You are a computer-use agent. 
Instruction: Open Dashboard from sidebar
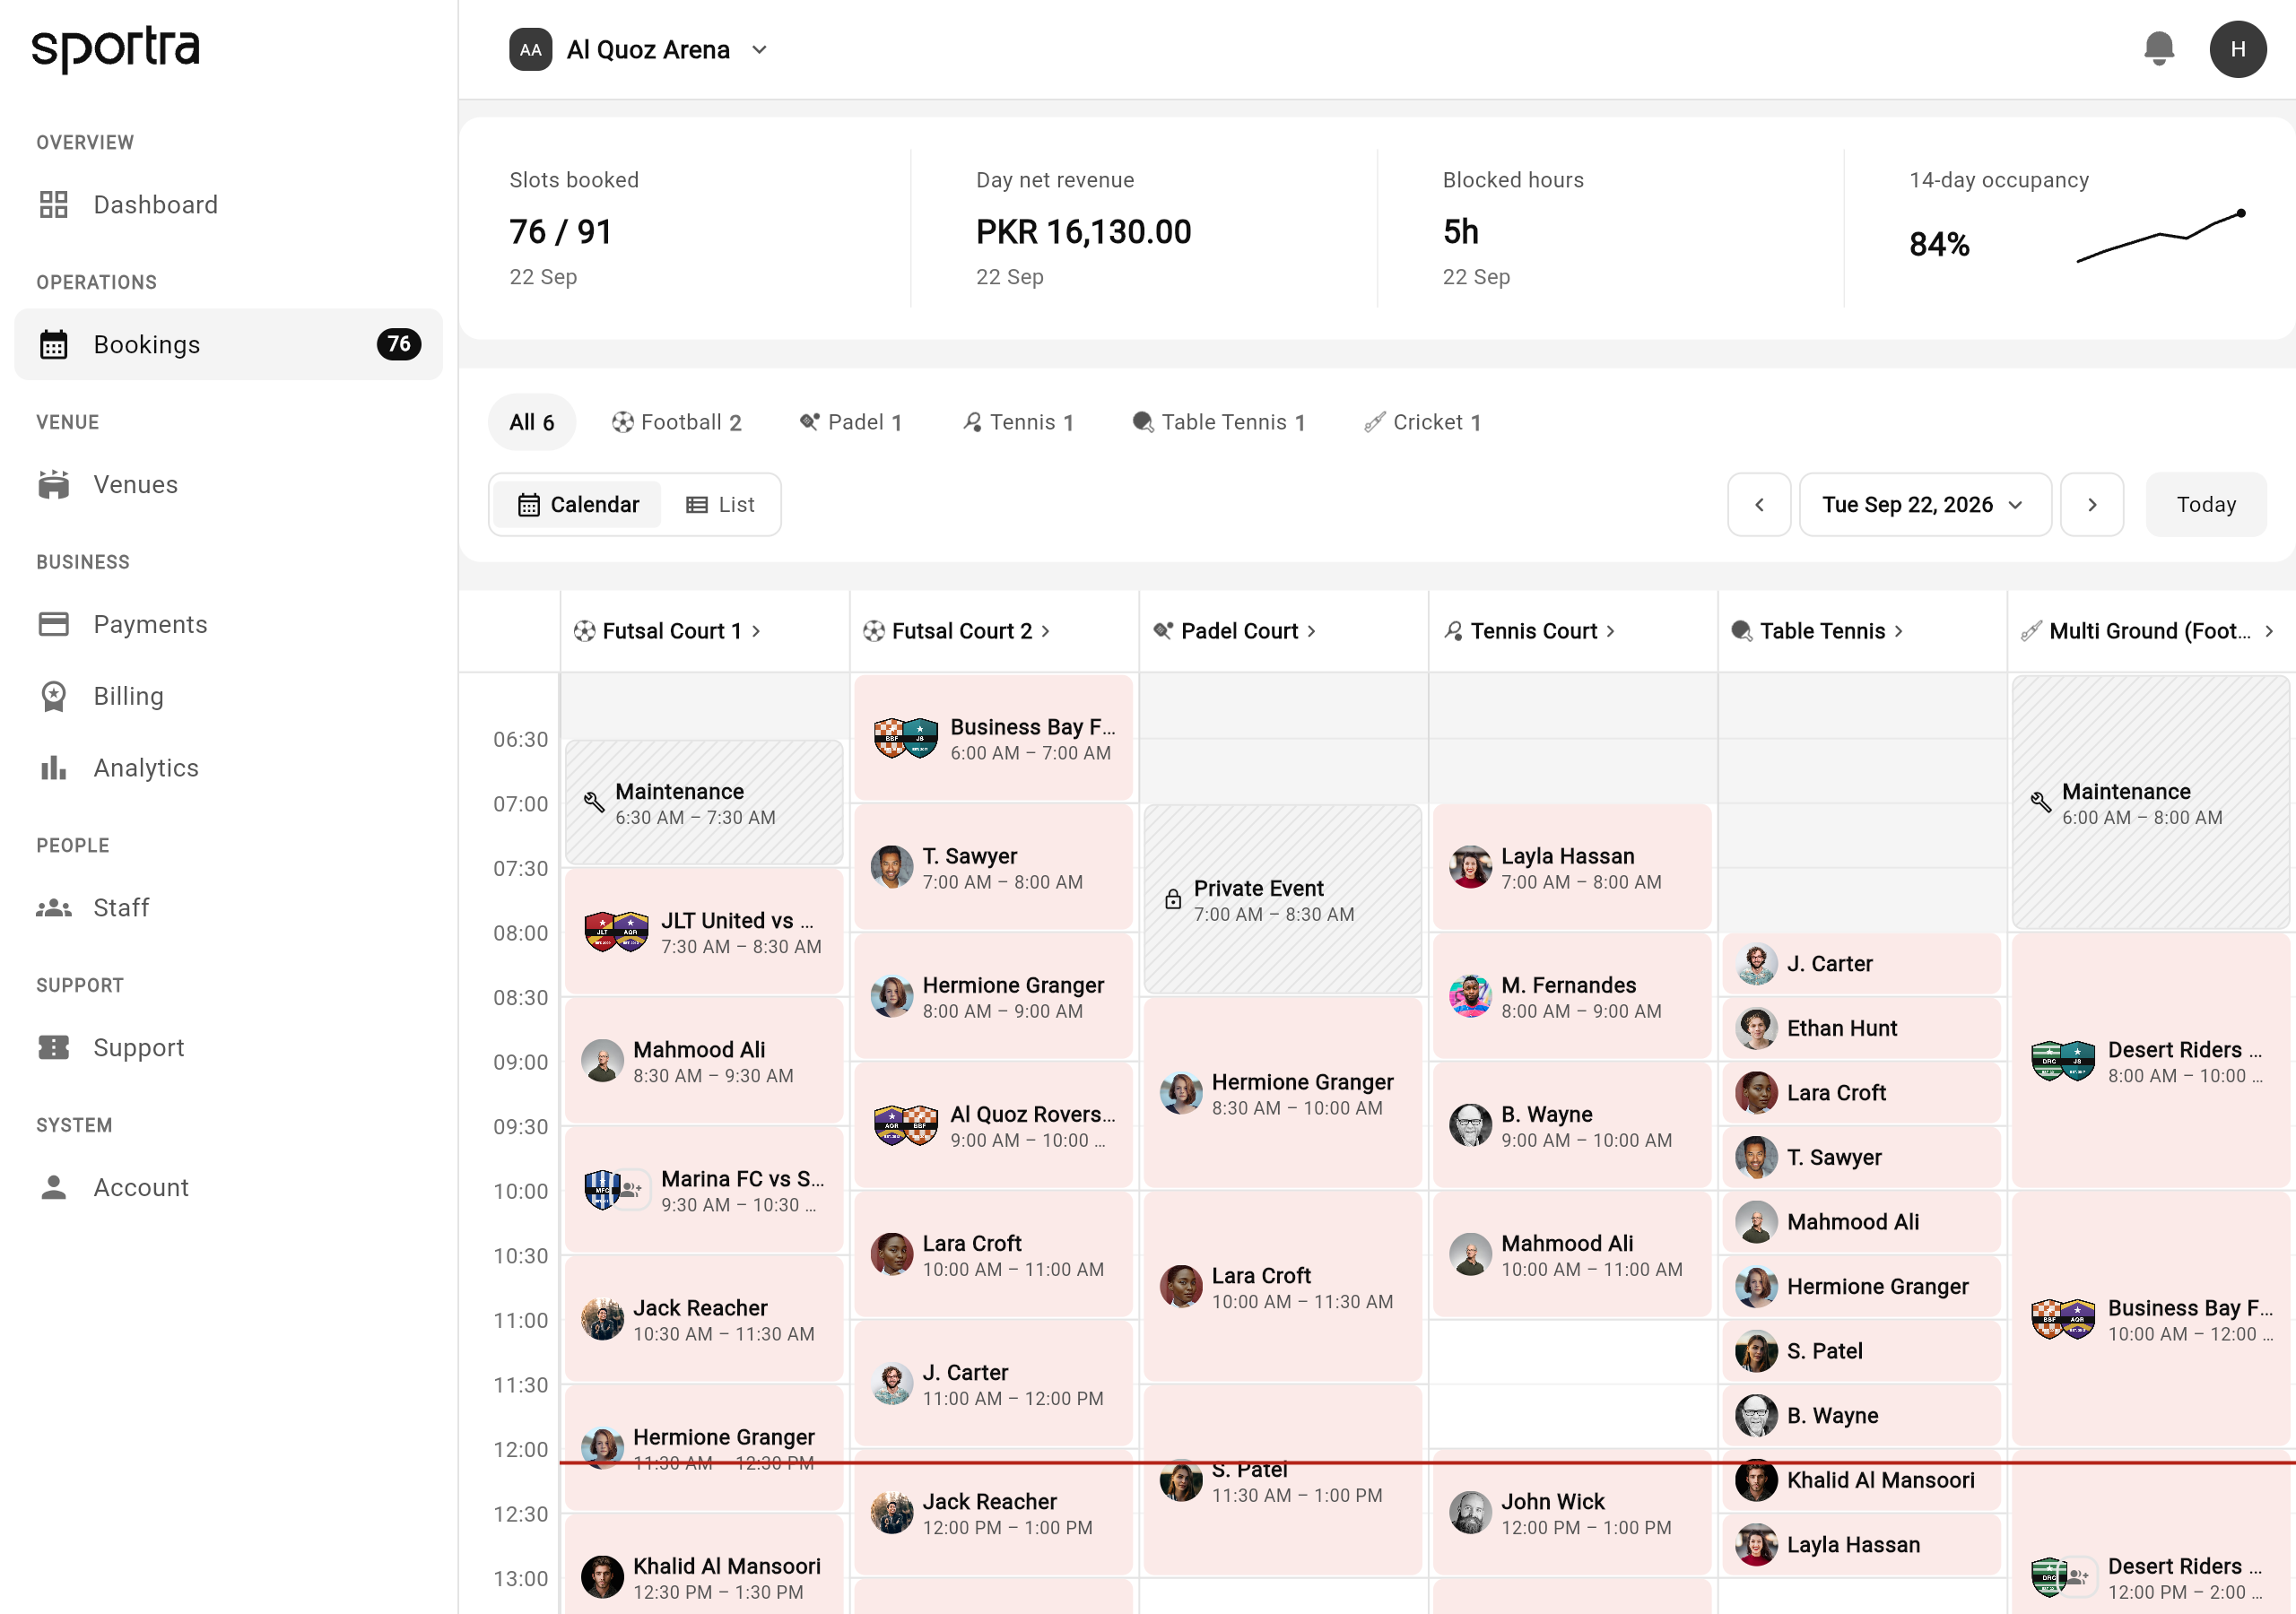pos(228,204)
